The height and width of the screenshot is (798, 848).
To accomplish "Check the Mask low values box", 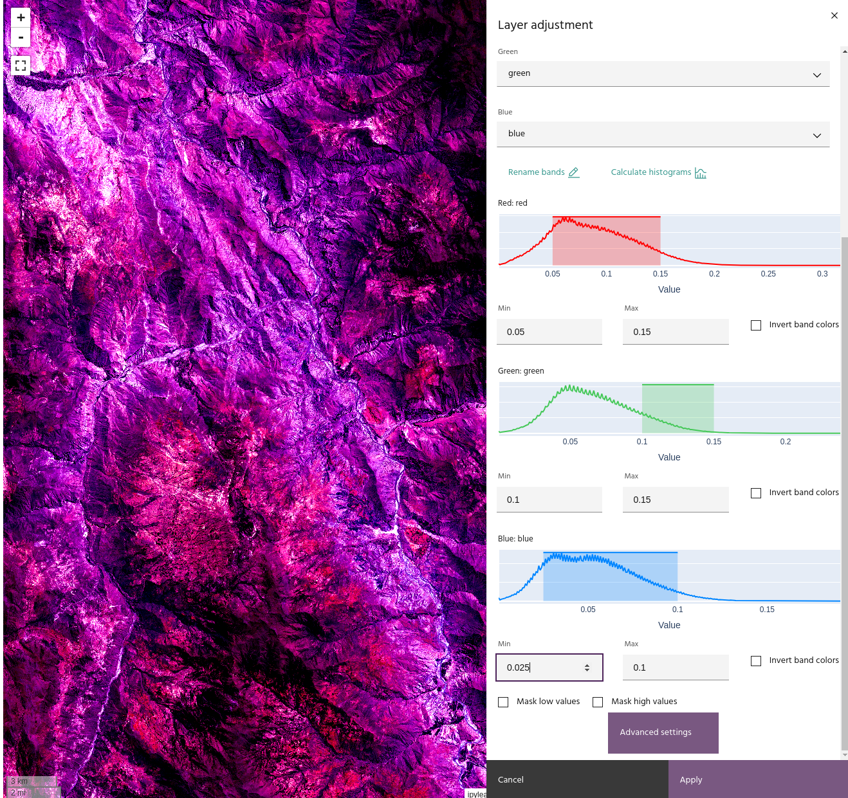I will coord(503,702).
